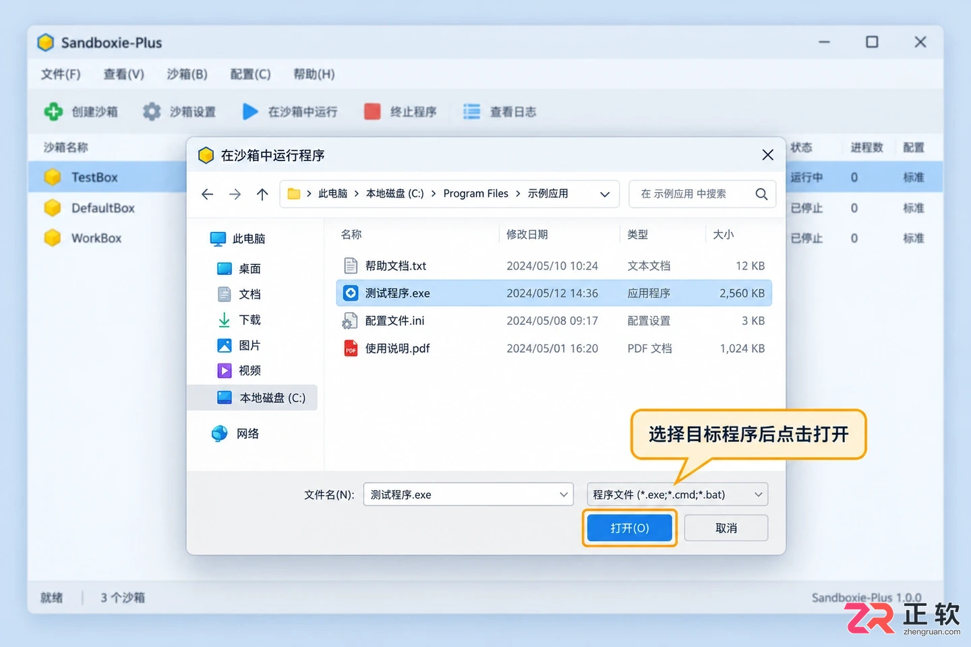Go forward using the dialog's right arrow
The width and height of the screenshot is (971, 647).
coord(235,194)
